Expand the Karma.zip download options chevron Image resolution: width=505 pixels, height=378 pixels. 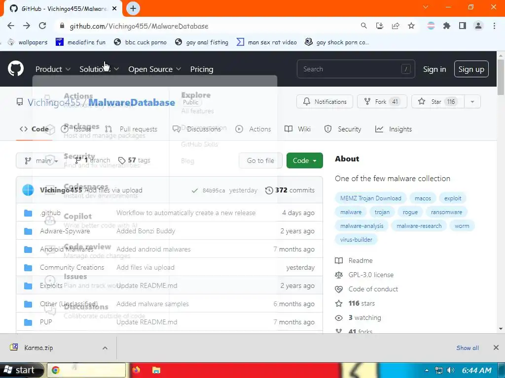[105, 348]
